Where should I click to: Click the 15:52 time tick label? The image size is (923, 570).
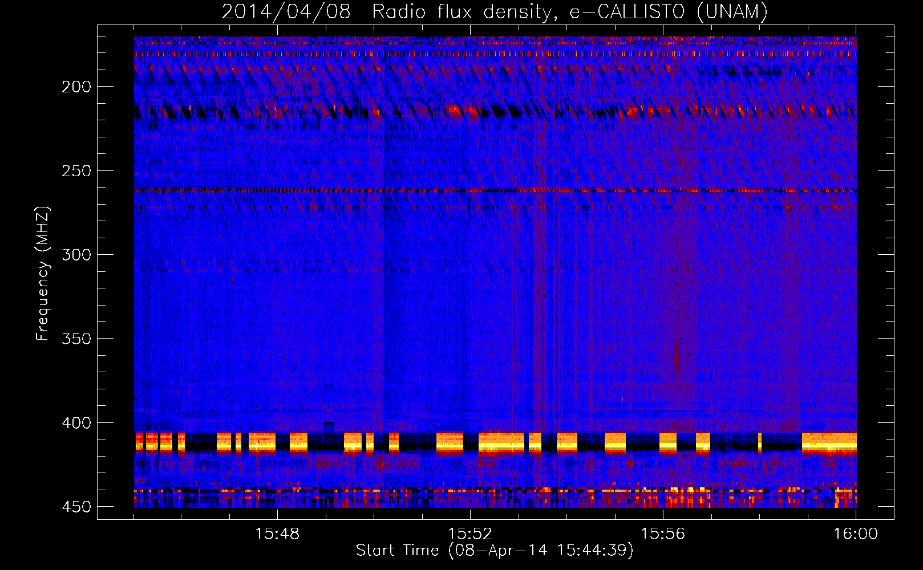470,534
